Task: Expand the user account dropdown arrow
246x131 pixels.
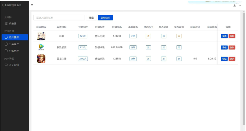Action: [x=240, y=6]
